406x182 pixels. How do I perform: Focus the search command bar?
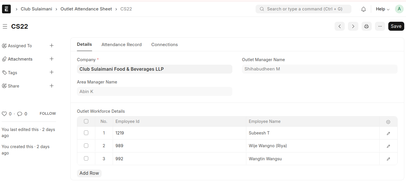pyautogui.click(x=303, y=9)
